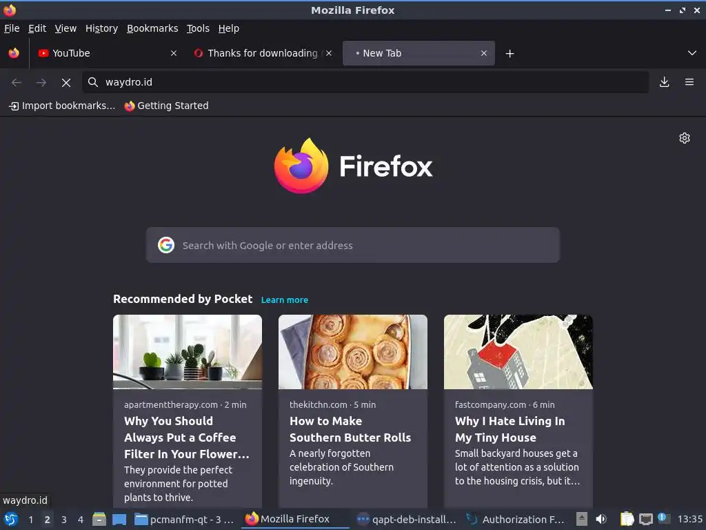The height and width of the screenshot is (530, 706).
Task: Open the Downloads panel icon
Action: 664,82
